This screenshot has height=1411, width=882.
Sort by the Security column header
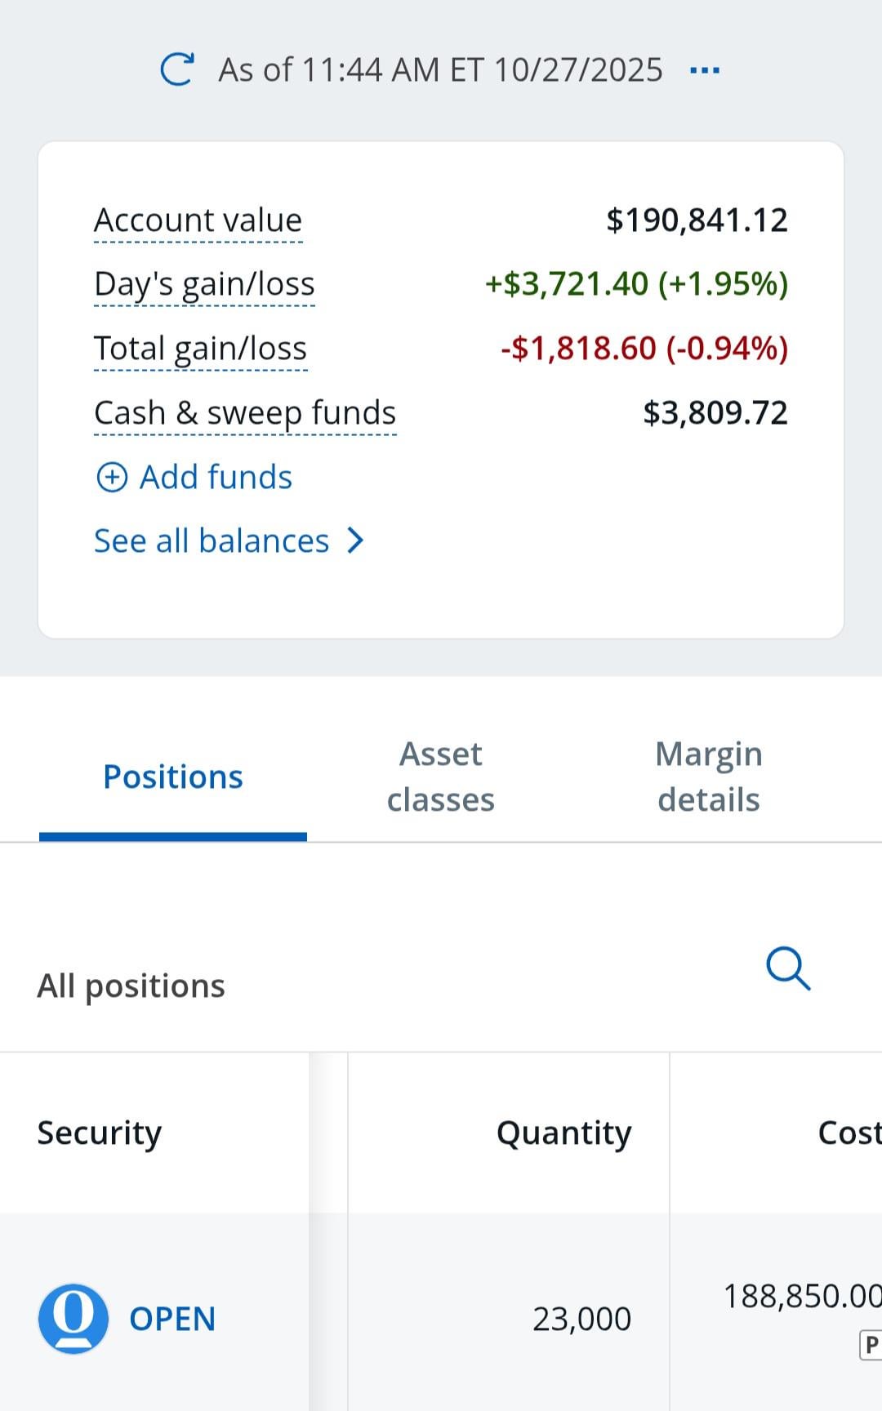click(100, 1133)
